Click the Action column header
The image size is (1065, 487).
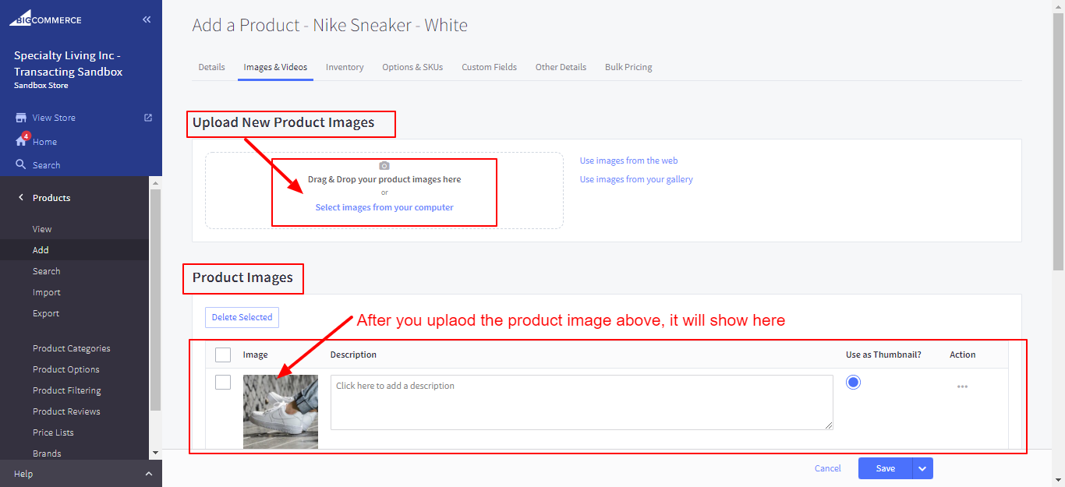pyautogui.click(x=963, y=355)
